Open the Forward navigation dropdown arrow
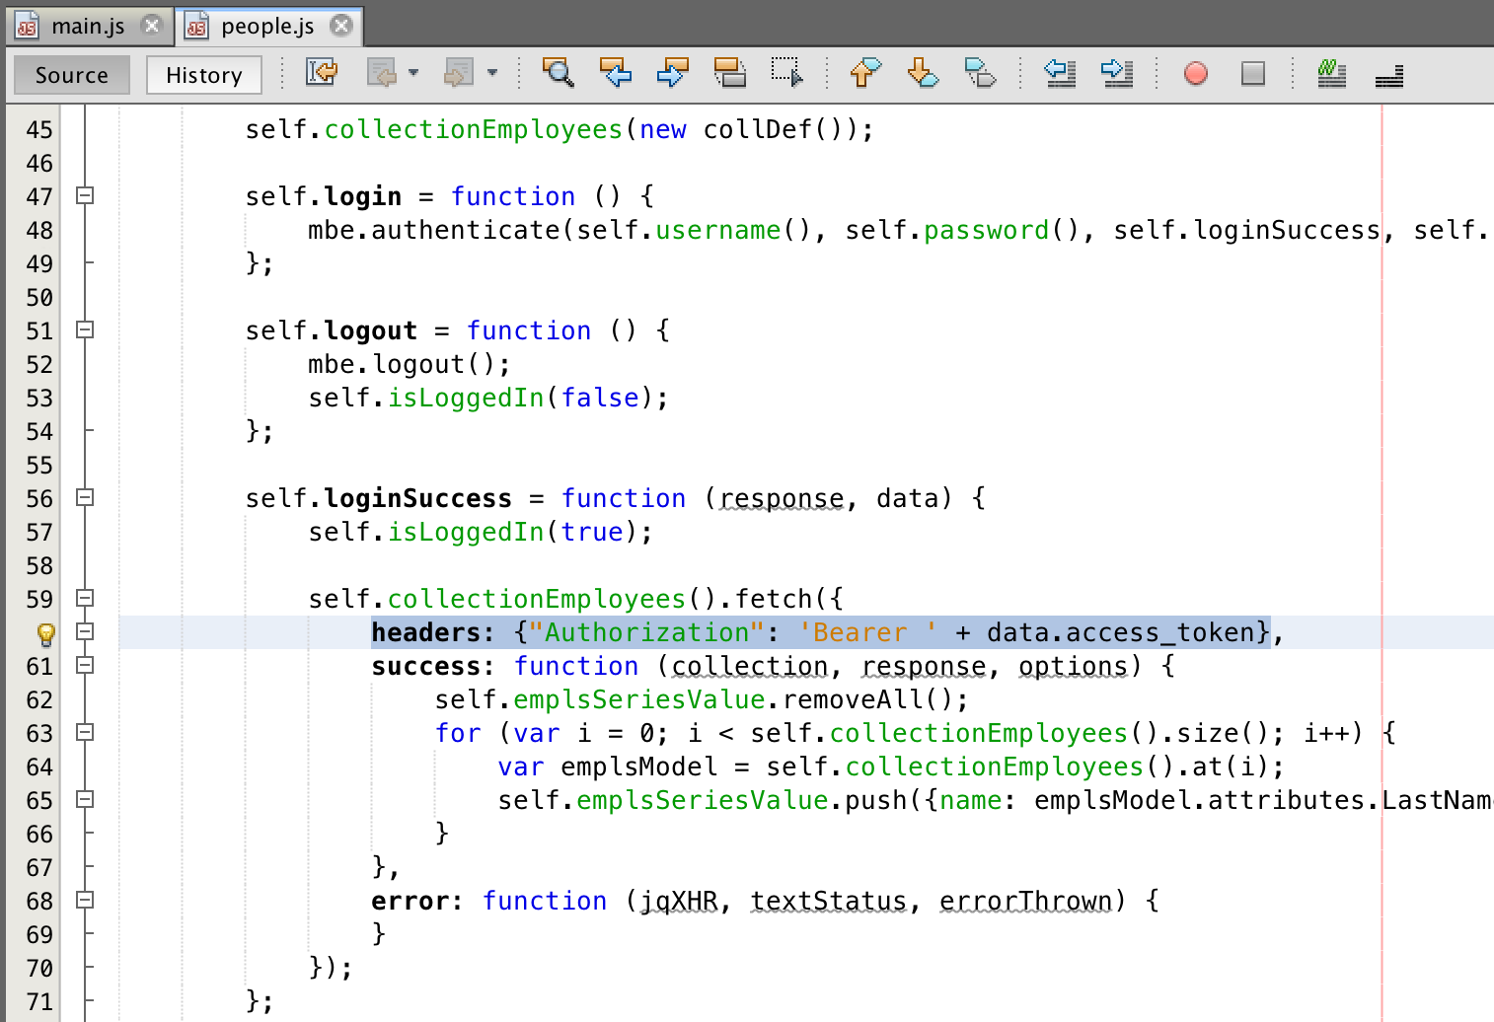1494x1022 pixels. (491, 72)
